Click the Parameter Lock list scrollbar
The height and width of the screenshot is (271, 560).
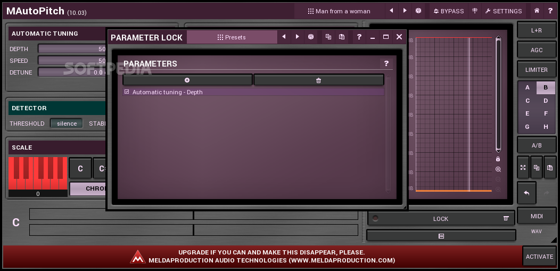(x=388, y=134)
